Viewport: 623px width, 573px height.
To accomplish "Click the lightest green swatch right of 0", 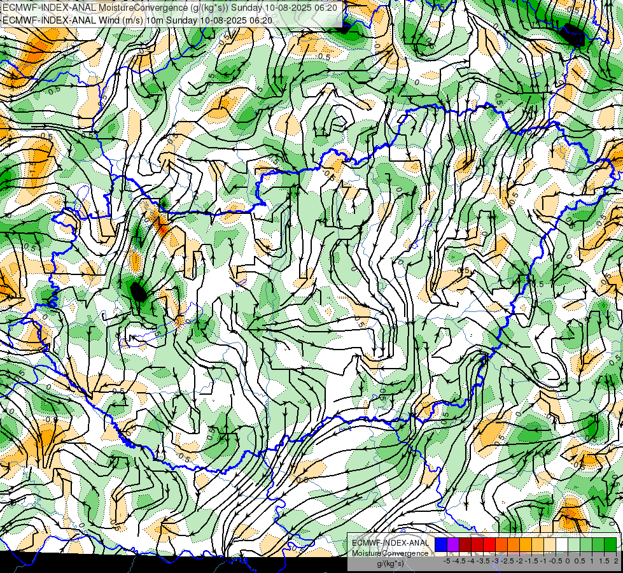I will [574, 545].
